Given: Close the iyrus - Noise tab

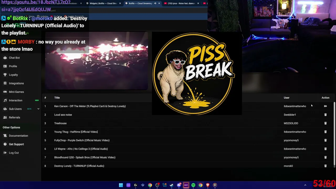Looking at the screenshot, I should click(x=198, y=3).
